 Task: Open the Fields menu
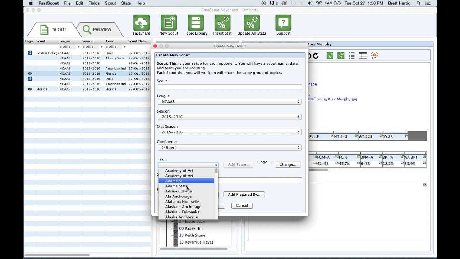pyautogui.click(x=94, y=3)
